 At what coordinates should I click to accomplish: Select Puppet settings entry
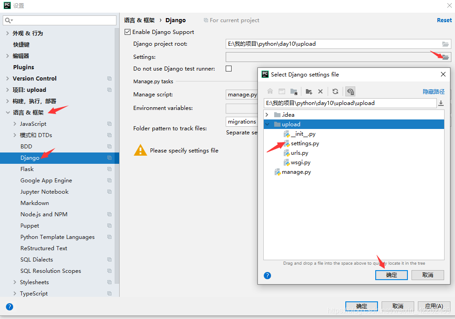(x=29, y=225)
